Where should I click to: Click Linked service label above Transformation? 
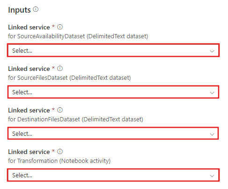click(29, 152)
